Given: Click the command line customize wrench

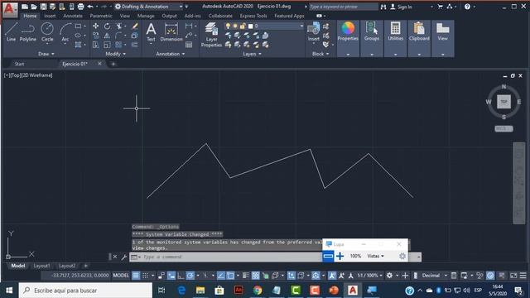Looking at the screenshot, I should (123, 257).
